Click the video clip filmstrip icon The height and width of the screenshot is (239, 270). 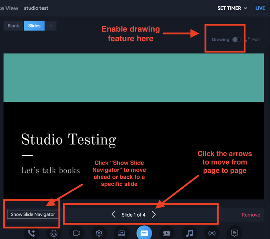167,233
